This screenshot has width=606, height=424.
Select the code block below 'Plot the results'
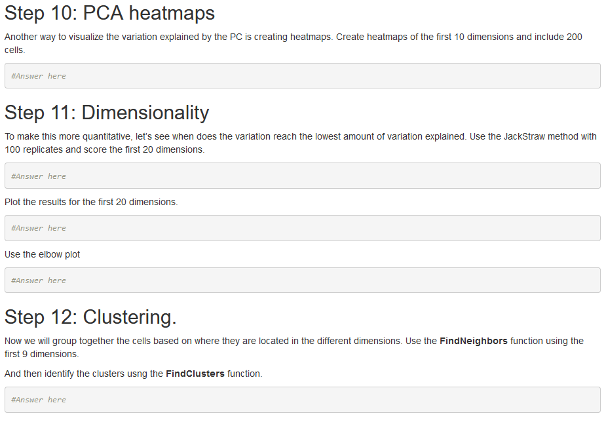point(303,228)
